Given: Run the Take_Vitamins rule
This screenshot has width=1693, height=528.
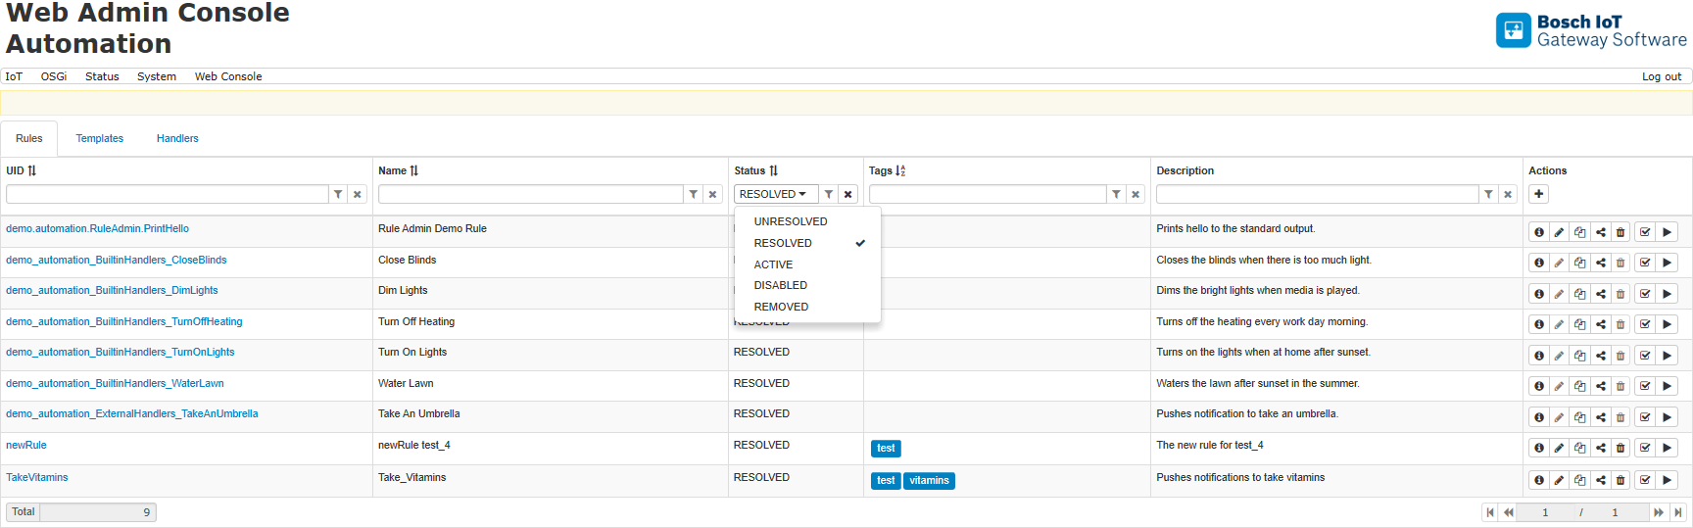Looking at the screenshot, I should click(1667, 480).
